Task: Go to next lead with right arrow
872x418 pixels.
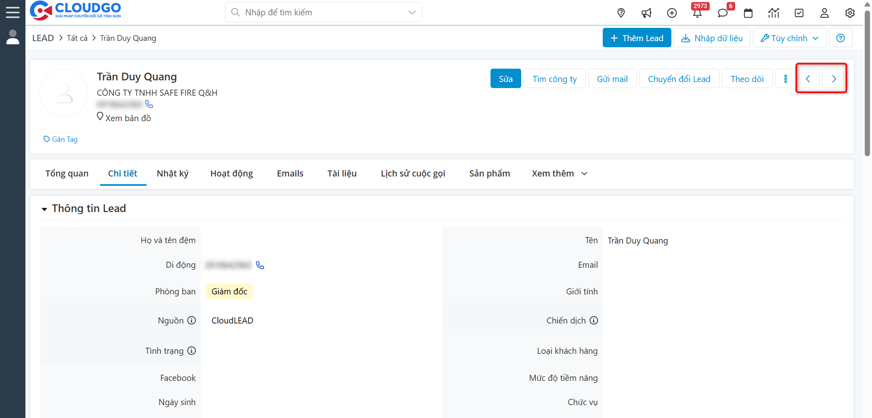Action: (x=834, y=79)
